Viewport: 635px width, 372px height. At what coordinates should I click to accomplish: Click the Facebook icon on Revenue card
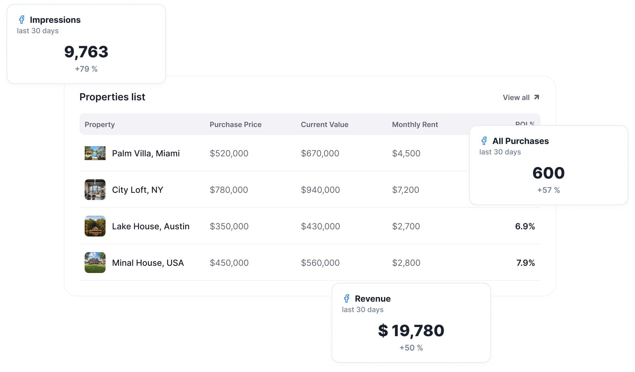click(x=347, y=299)
